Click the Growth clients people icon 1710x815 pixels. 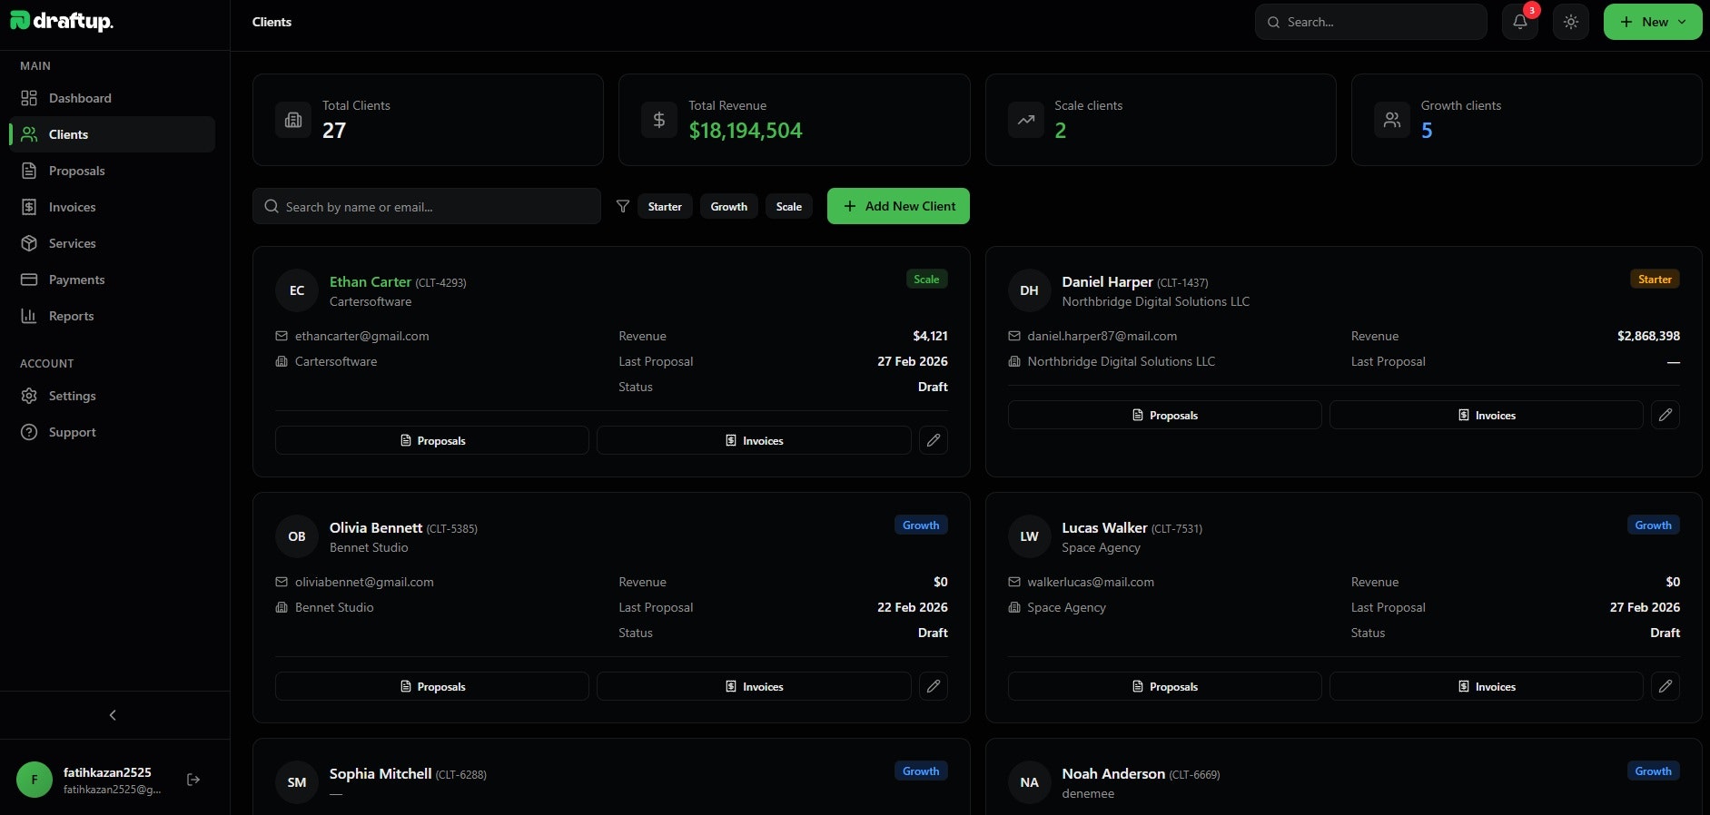(x=1392, y=120)
